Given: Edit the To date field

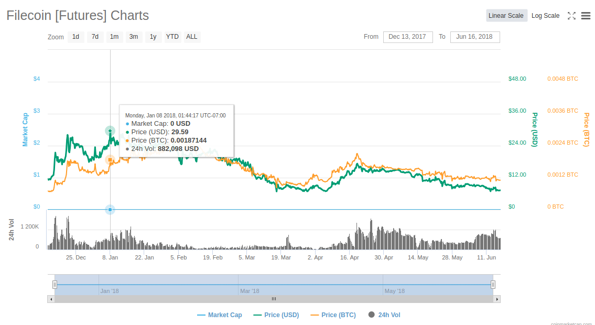Looking at the screenshot, I should pos(475,37).
